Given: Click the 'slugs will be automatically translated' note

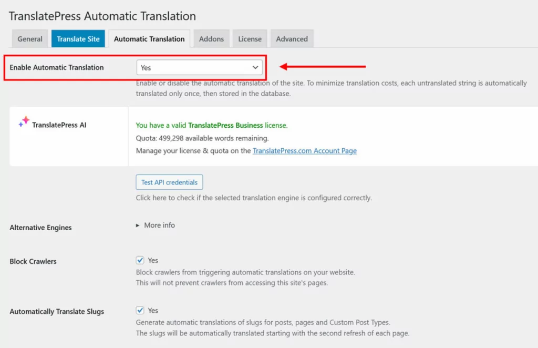Looking at the screenshot, I should [x=273, y=333].
